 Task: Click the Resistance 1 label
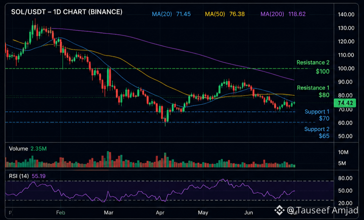point(313,88)
